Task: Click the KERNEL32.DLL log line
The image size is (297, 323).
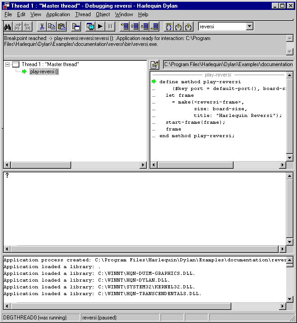Action: click(99, 287)
